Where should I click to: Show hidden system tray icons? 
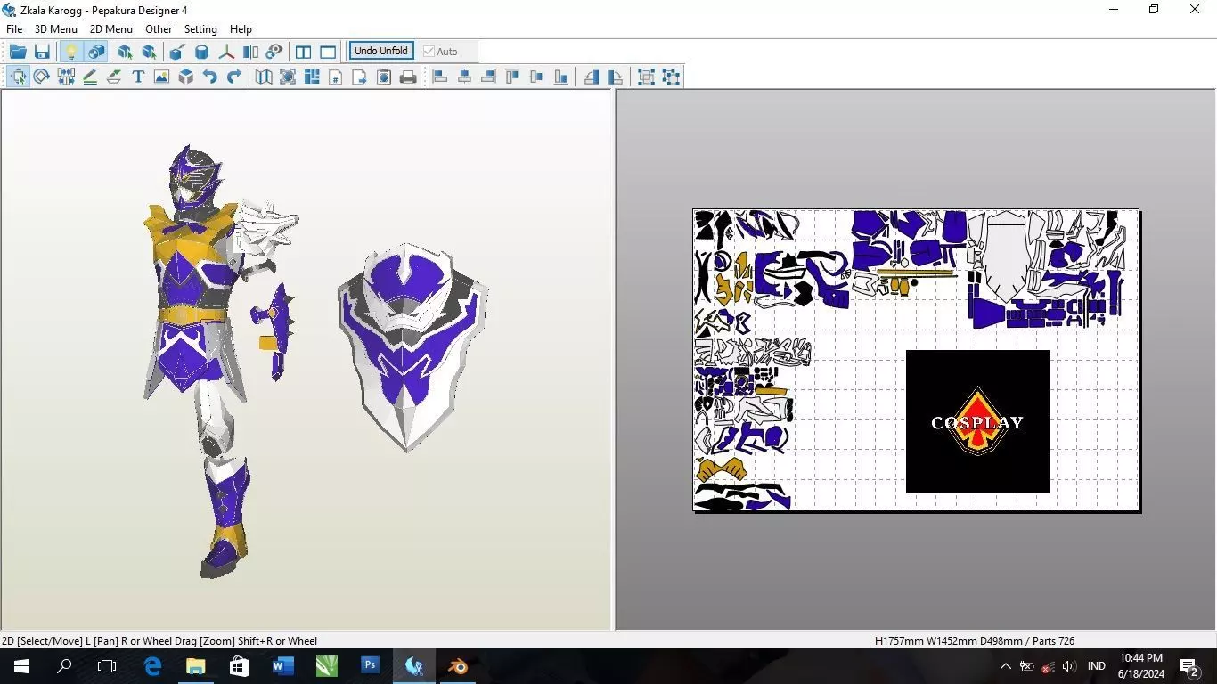tap(1006, 666)
